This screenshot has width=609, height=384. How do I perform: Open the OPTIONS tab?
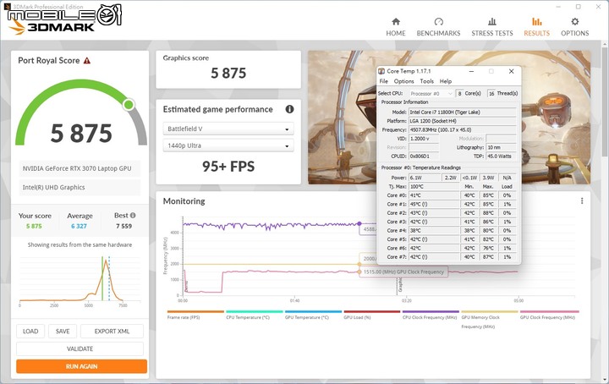[574, 27]
